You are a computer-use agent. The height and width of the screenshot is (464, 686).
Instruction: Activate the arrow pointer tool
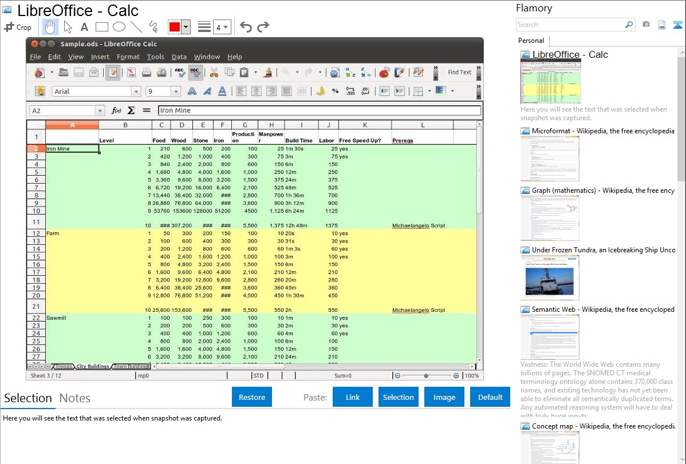tap(68, 27)
